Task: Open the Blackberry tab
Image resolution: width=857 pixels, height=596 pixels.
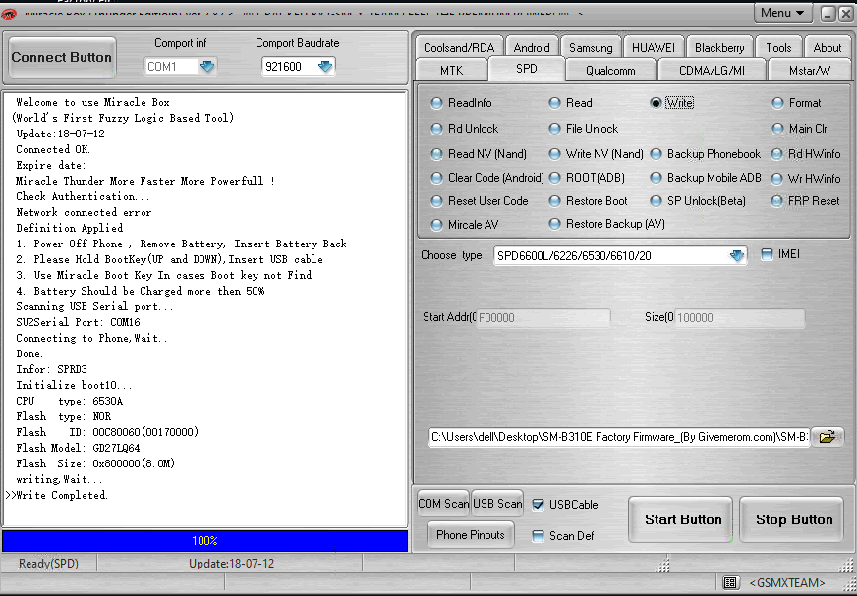Action: pos(719,47)
